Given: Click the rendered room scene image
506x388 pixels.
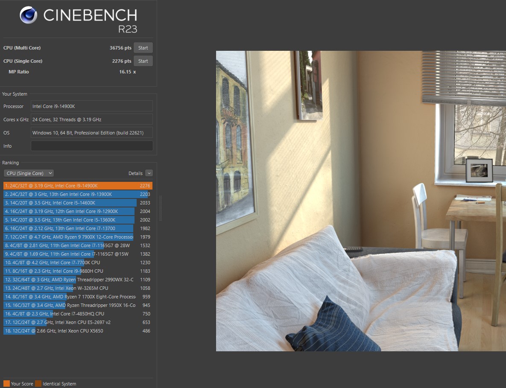Looking at the screenshot, I should pyautogui.click(x=361, y=201).
